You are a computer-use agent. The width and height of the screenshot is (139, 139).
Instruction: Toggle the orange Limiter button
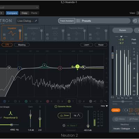pyautogui.click(x=116, y=110)
